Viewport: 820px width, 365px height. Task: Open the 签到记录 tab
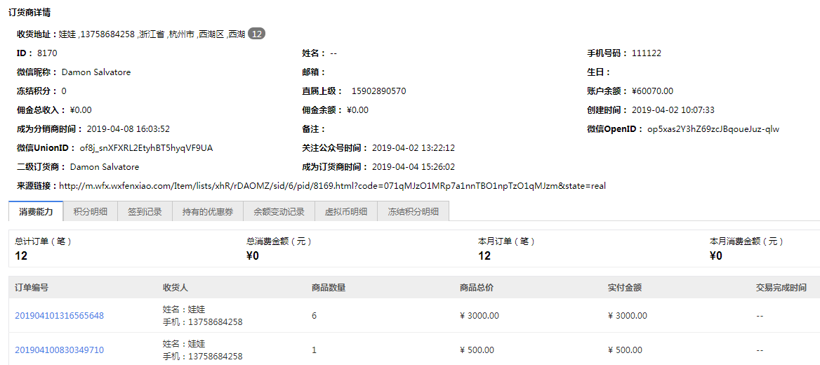145,211
